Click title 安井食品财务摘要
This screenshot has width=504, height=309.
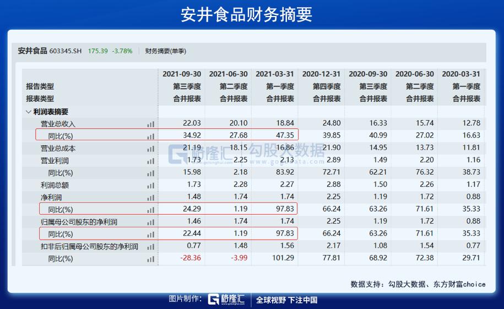247,15
